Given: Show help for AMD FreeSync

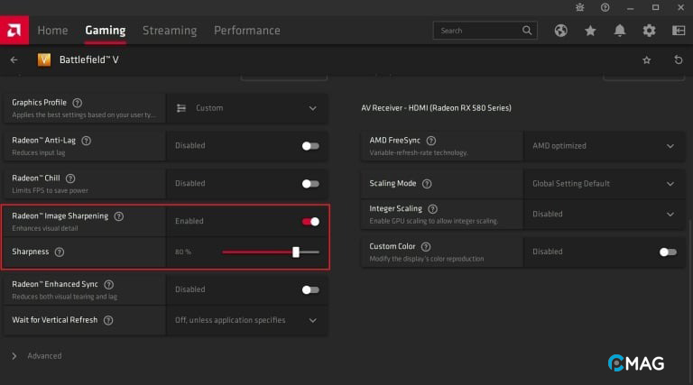Looking at the screenshot, I should [431, 141].
